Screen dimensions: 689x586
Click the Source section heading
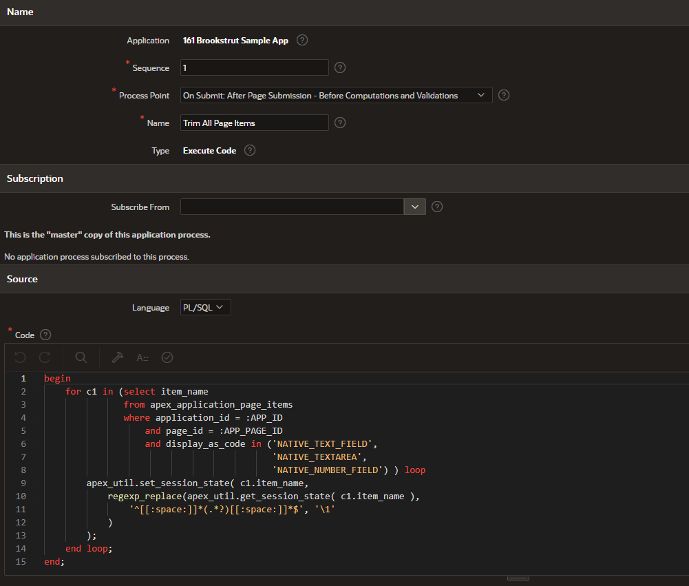[23, 279]
